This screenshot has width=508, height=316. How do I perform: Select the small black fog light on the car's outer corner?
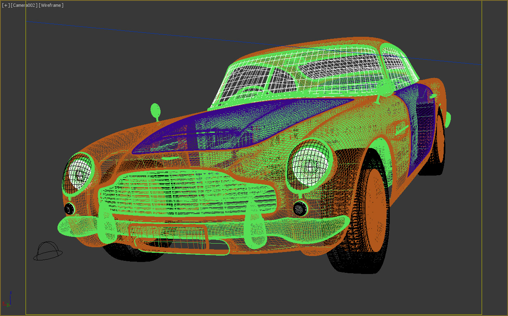(69, 208)
